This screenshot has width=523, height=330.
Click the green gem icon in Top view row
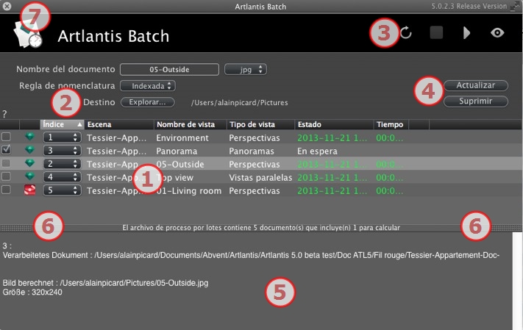pyautogui.click(x=29, y=176)
